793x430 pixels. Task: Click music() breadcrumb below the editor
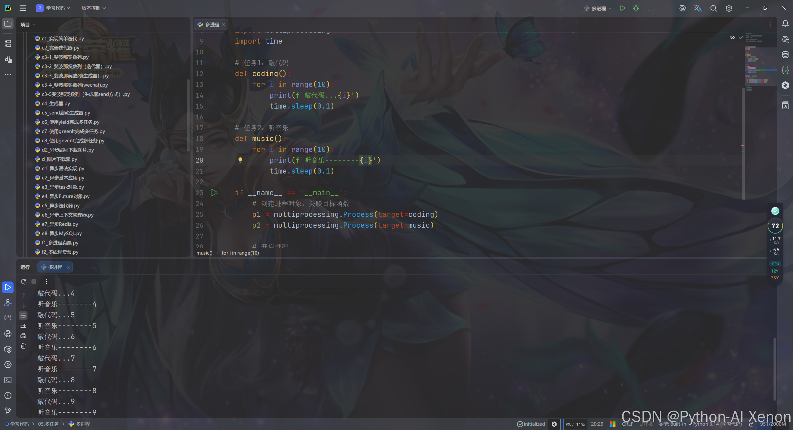(204, 253)
